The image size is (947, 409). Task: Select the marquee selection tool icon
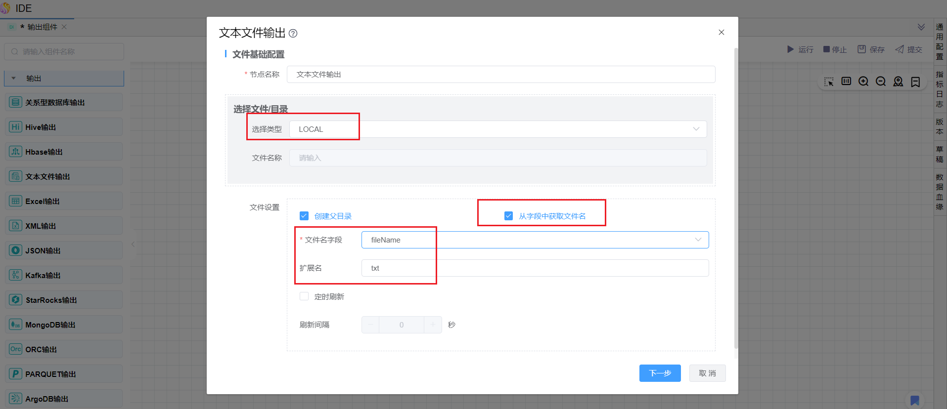829,82
